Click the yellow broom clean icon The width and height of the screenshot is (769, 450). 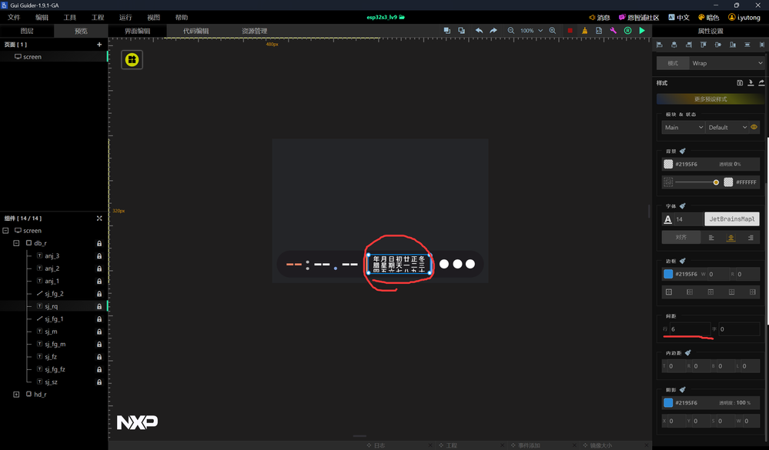[x=584, y=31]
